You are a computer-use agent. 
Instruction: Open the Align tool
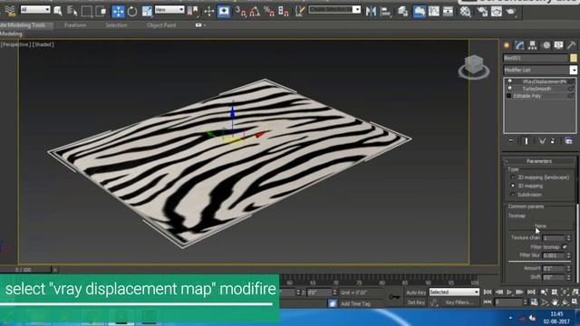click(385, 12)
